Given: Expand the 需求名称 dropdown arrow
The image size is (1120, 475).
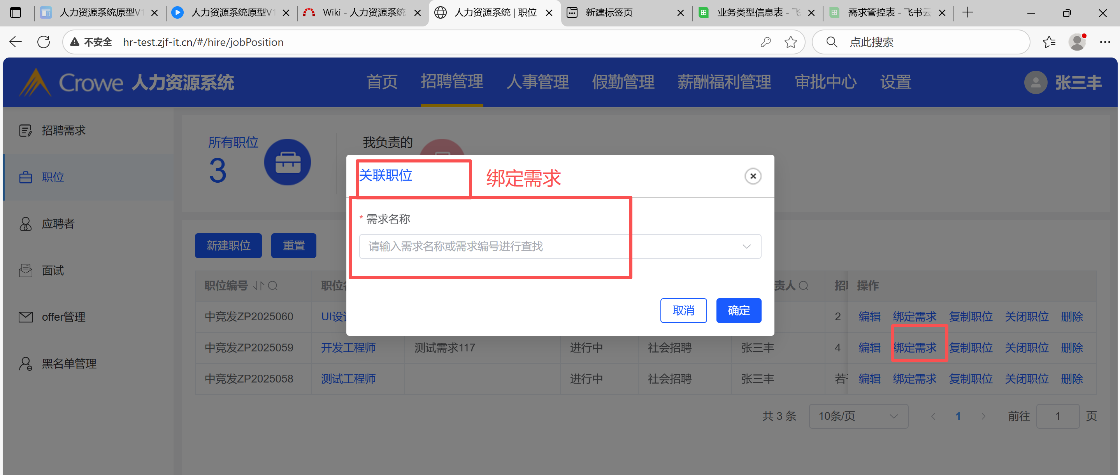Looking at the screenshot, I should tap(746, 246).
